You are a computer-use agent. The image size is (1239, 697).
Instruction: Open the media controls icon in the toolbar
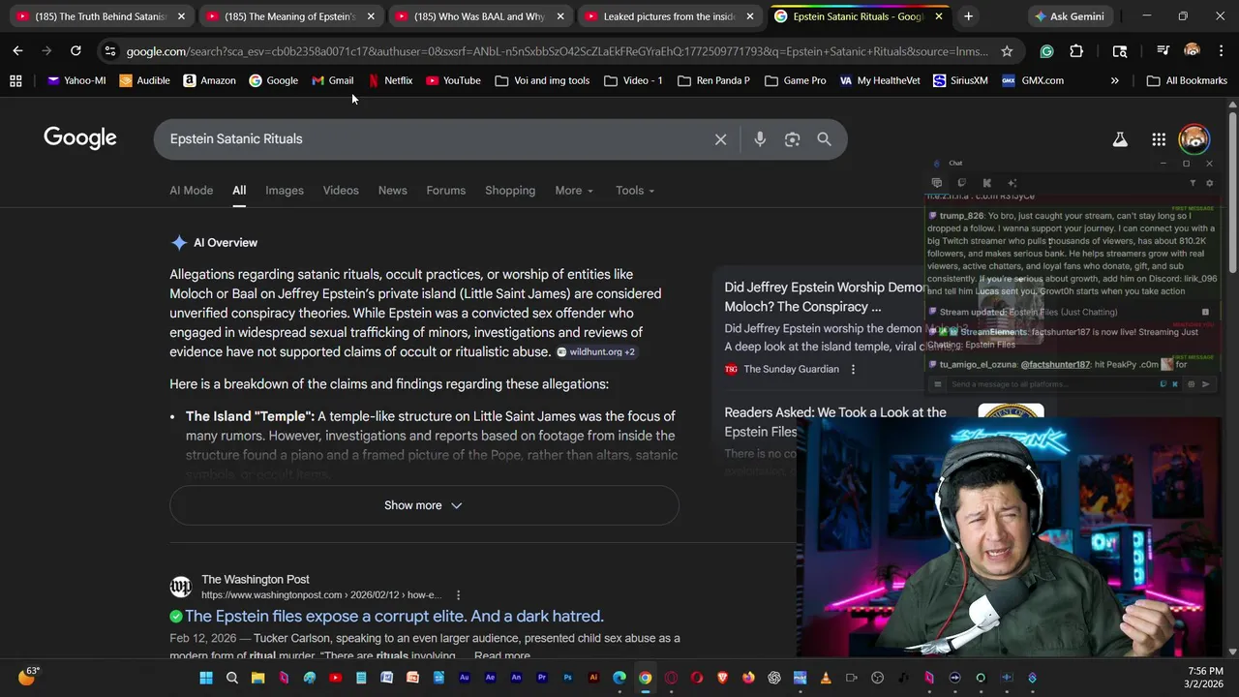pos(1163,51)
